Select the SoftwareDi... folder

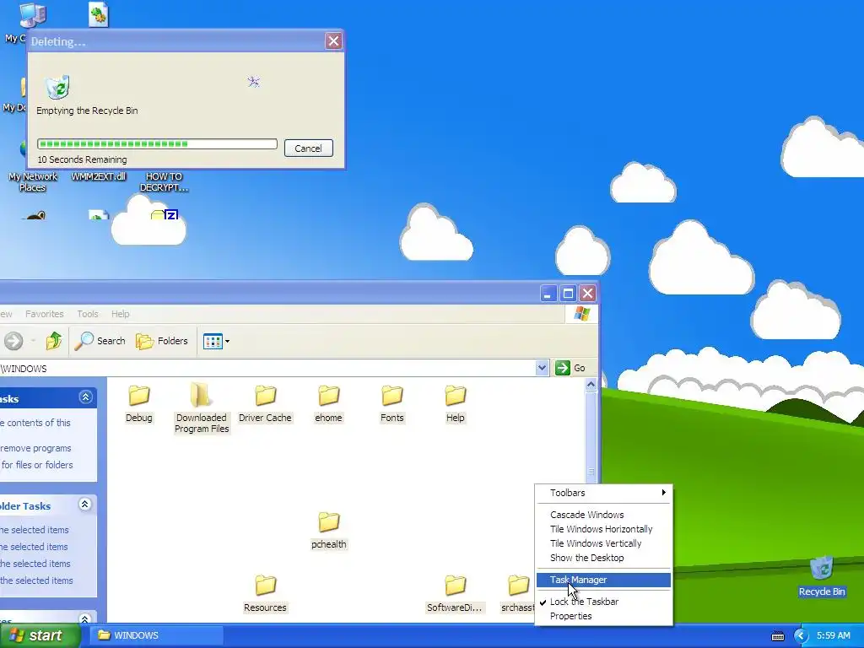pyautogui.click(x=455, y=595)
